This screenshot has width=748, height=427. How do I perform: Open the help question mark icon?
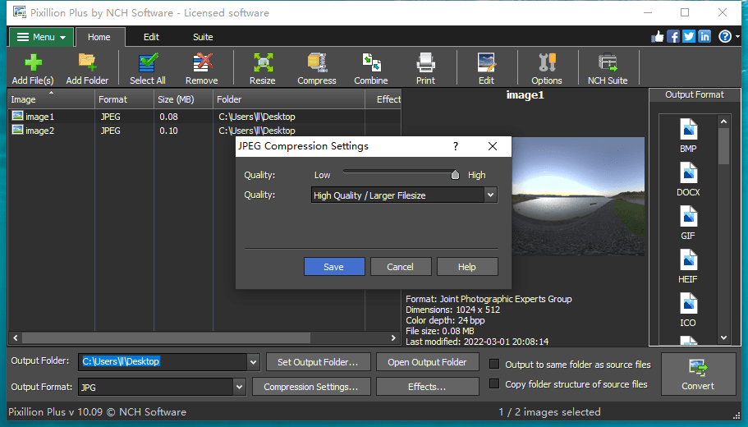pos(725,36)
